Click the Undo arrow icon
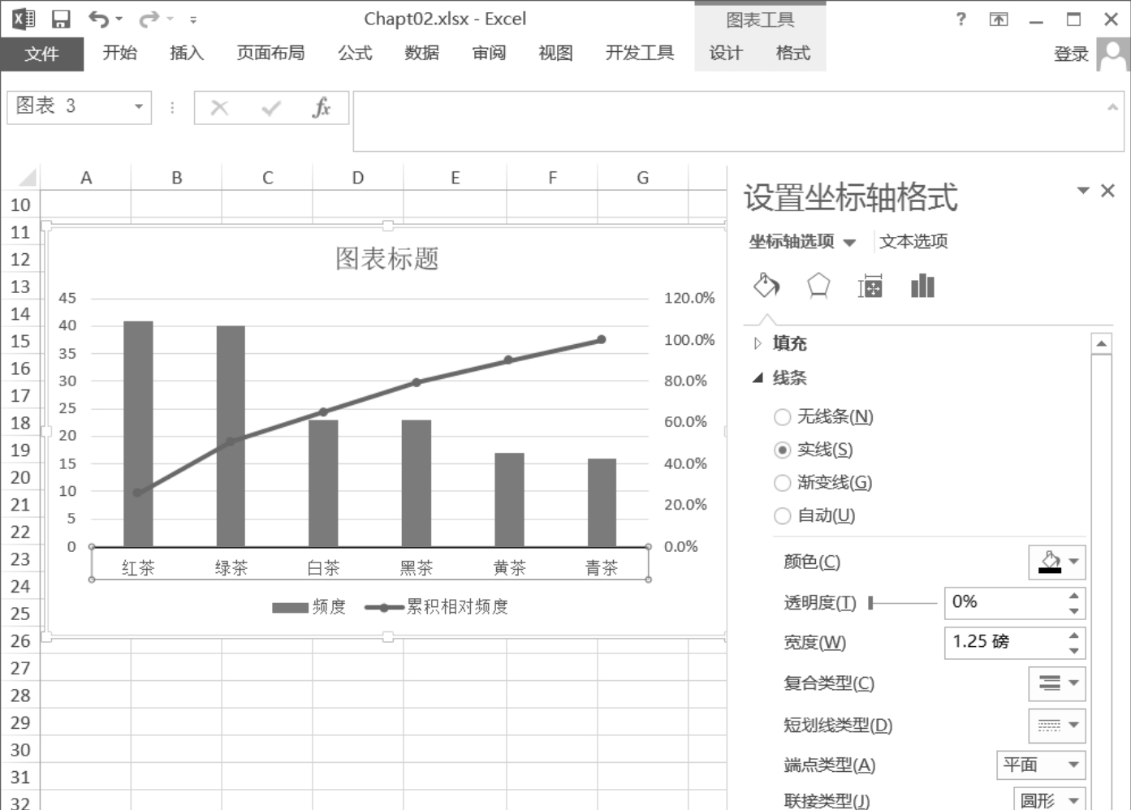 [98, 19]
